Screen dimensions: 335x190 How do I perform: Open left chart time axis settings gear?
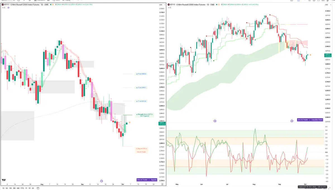[162, 184]
